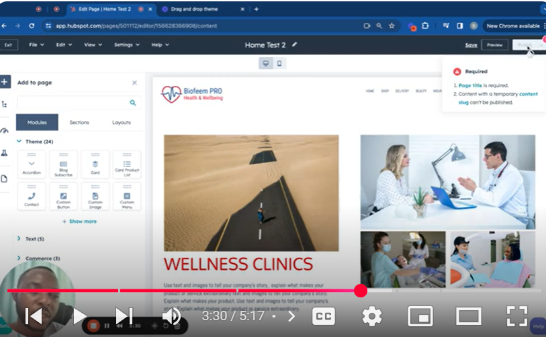Click the search magnifier in Add to page
Image resolution: width=546 pixels, height=337 pixels.
click(133, 103)
